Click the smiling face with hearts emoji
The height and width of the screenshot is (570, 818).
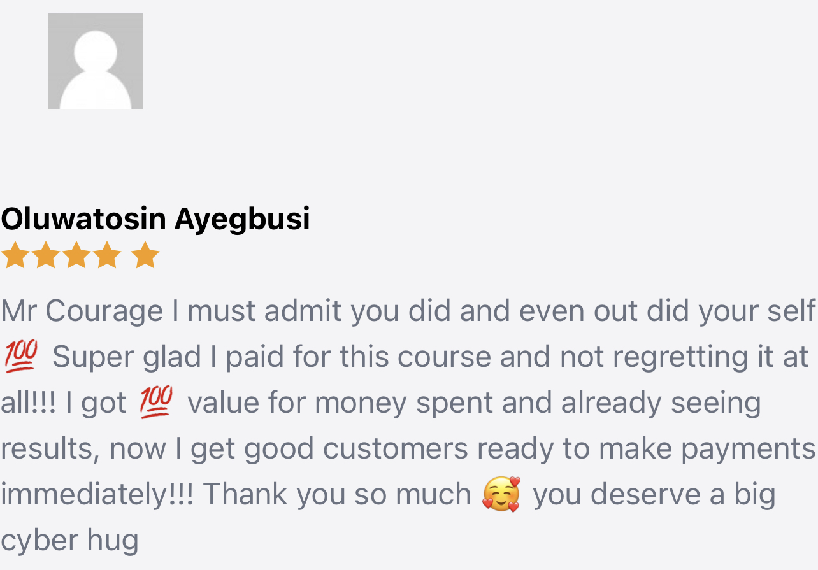pyautogui.click(x=501, y=494)
